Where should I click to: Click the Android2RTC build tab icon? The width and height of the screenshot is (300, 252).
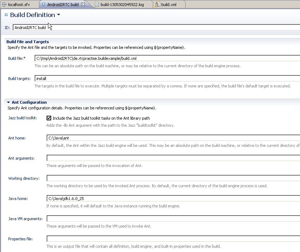coord(43,4)
